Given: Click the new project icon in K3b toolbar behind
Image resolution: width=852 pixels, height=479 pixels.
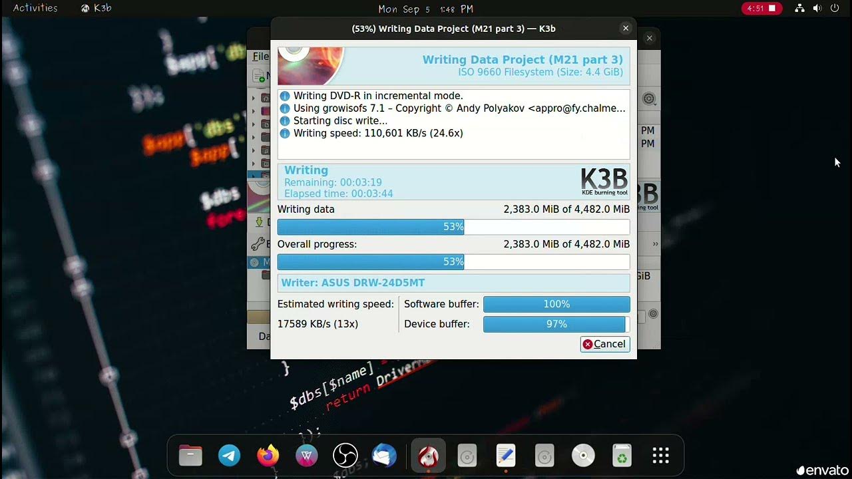Looking at the screenshot, I should pyautogui.click(x=259, y=77).
